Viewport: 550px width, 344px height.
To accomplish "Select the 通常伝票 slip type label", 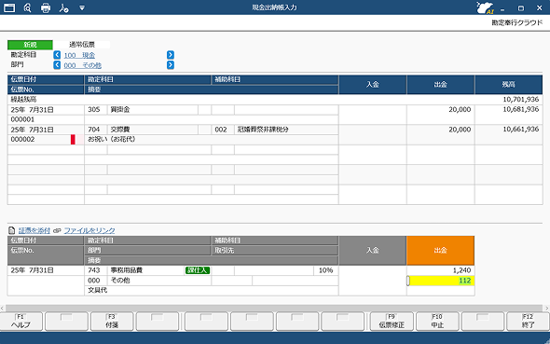I will (82, 45).
